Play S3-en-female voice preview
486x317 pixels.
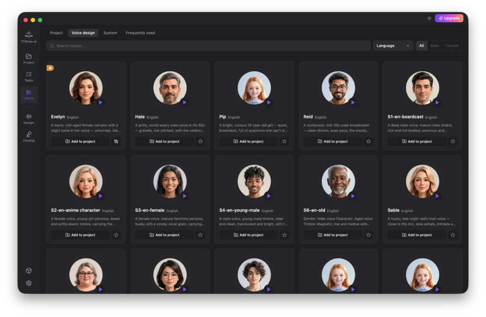click(x=185, y=196)
